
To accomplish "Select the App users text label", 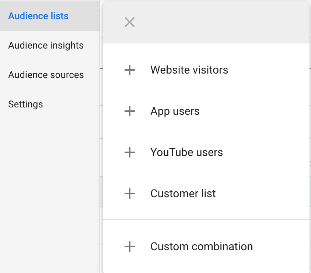I will (175, 111).
